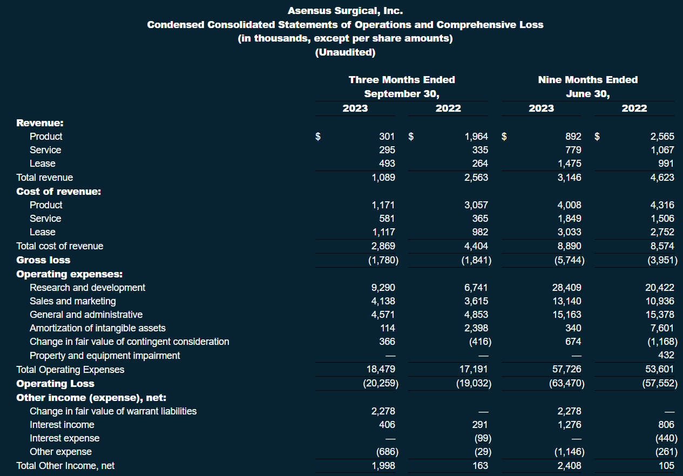Click the Total revenue row label
This screenshot has height=476, width=683.
click(44, 178)
